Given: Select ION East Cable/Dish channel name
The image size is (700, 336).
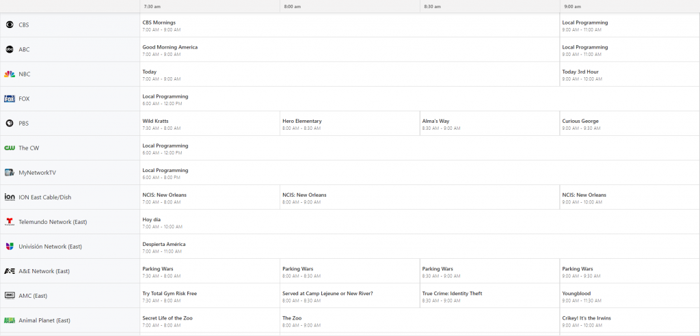Looking at the screenshot, I should point(44,197).
